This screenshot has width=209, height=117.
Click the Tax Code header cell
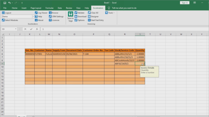point(109,50)
